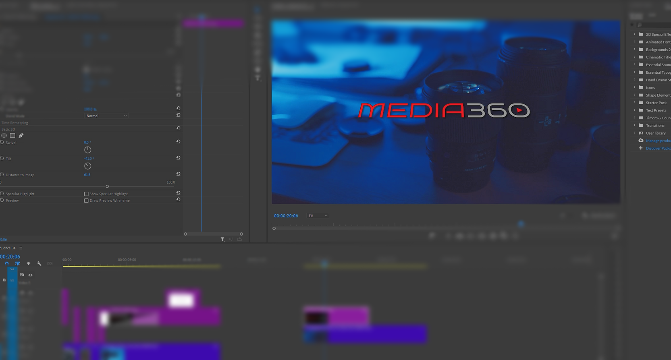Toggle timeline snapping magnet icon
Viewport: 671px width, 360px height.
click(7, 264)
